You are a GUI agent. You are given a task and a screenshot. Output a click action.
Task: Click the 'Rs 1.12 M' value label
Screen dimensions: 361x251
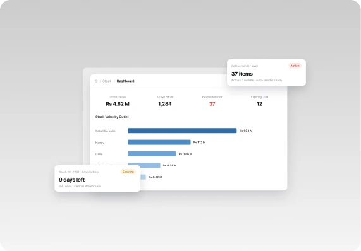199,143
